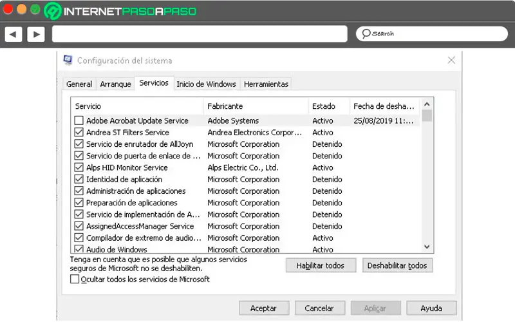The image size is (515, 322).
Task: Switch to the Arranque tab
Action: [115, 84]
